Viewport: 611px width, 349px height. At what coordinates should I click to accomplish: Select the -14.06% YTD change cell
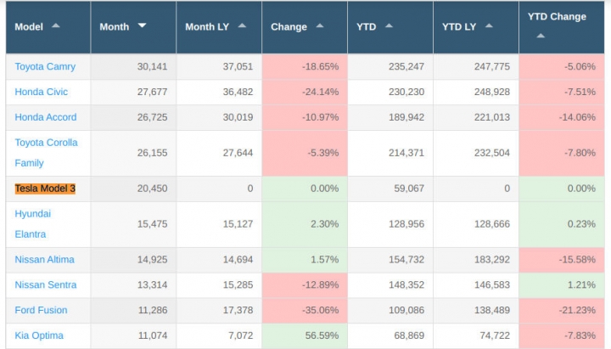click(x=562, y=117)
